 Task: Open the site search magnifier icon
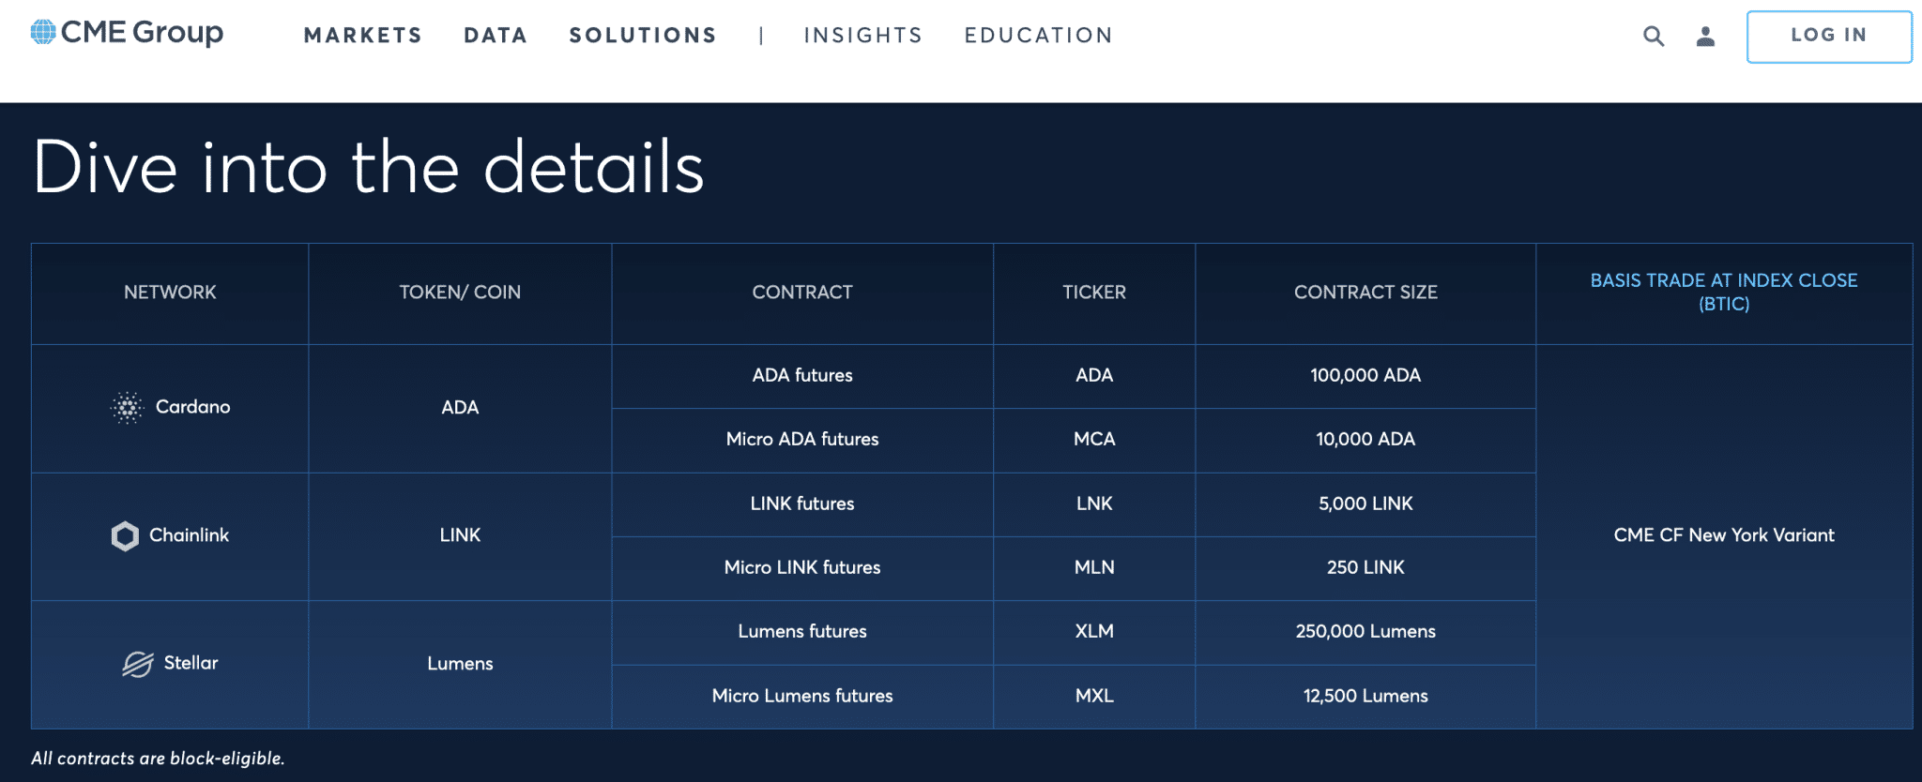click(1654, 37)
